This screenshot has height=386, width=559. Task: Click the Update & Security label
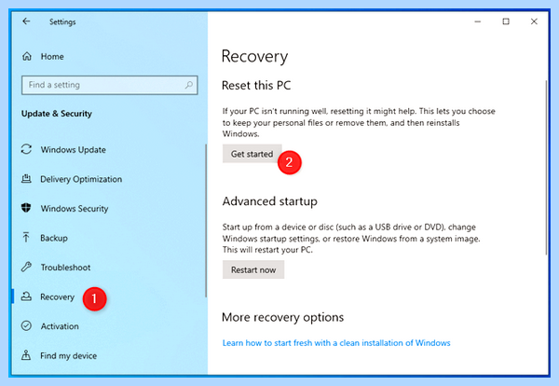pos(57,114)
